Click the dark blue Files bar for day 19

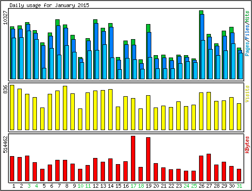tap(149, 45)
